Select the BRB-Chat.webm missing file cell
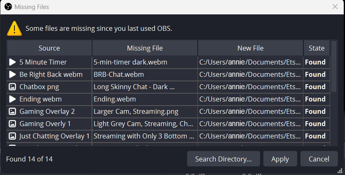This screenshot has height=175, width=345. pyautogui.click(x=145, y=75)
